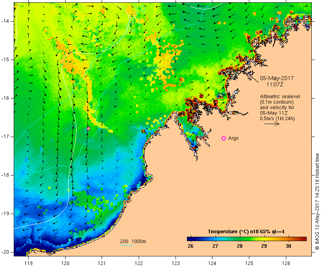The width and height of the screenshot is (322, 267).
Task: Click the 125 longitude axis label
Action: pyautogui.click(x=249, y=263)
